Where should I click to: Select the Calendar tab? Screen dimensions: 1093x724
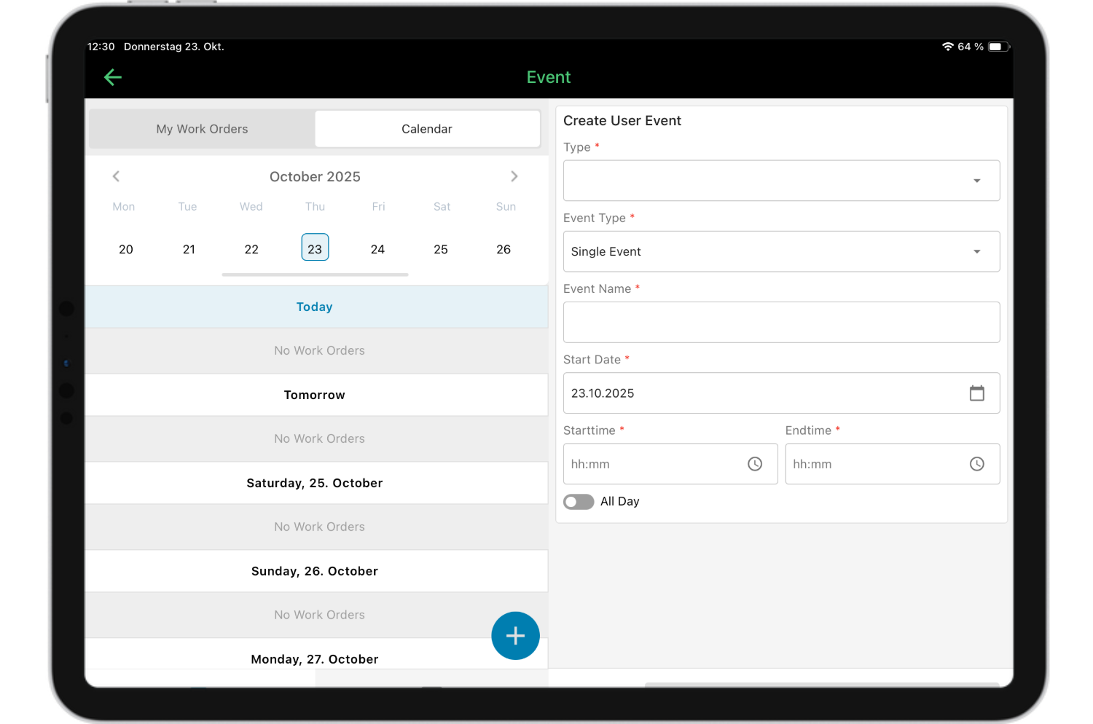tap(427, 129)
